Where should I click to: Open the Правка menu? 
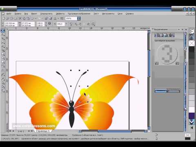tap(18, 14)
